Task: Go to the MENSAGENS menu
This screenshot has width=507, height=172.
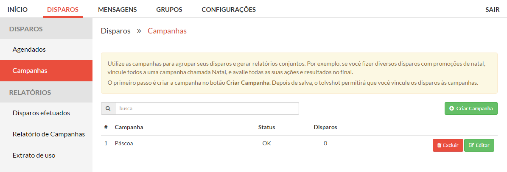Action: click(118, 9)
